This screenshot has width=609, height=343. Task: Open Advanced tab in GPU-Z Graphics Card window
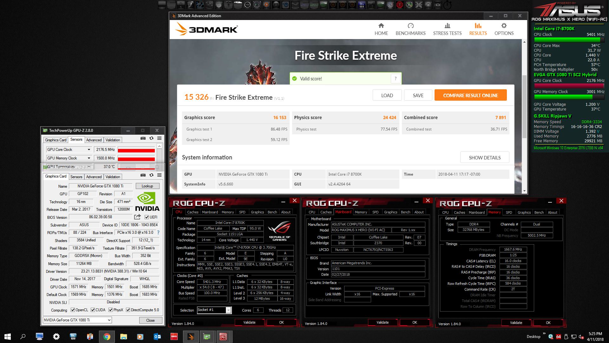pyautogui.click(x=94, y=177)
